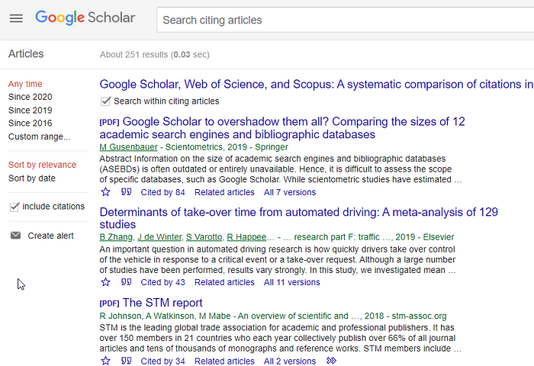Open Related articles for Gusenbauer result
Viewport: 534px width, 366px height.
(224, 192)
